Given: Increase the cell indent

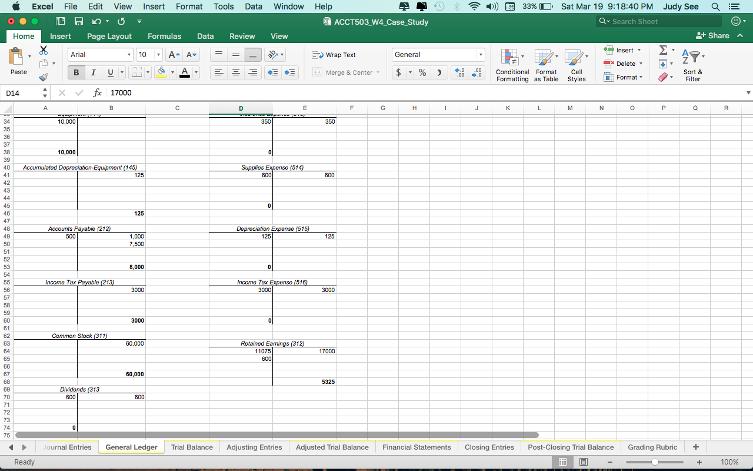Looking at the screenshot, I should tap(289, 72).
